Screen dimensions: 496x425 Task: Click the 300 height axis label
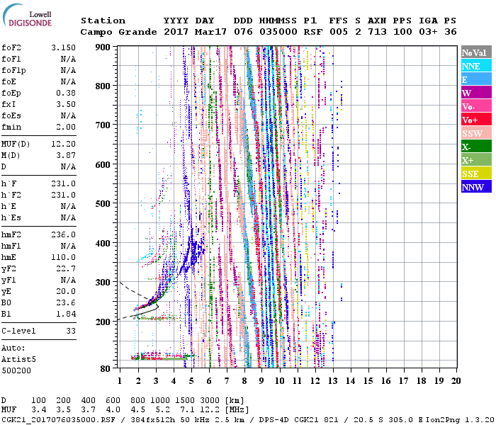103,283
